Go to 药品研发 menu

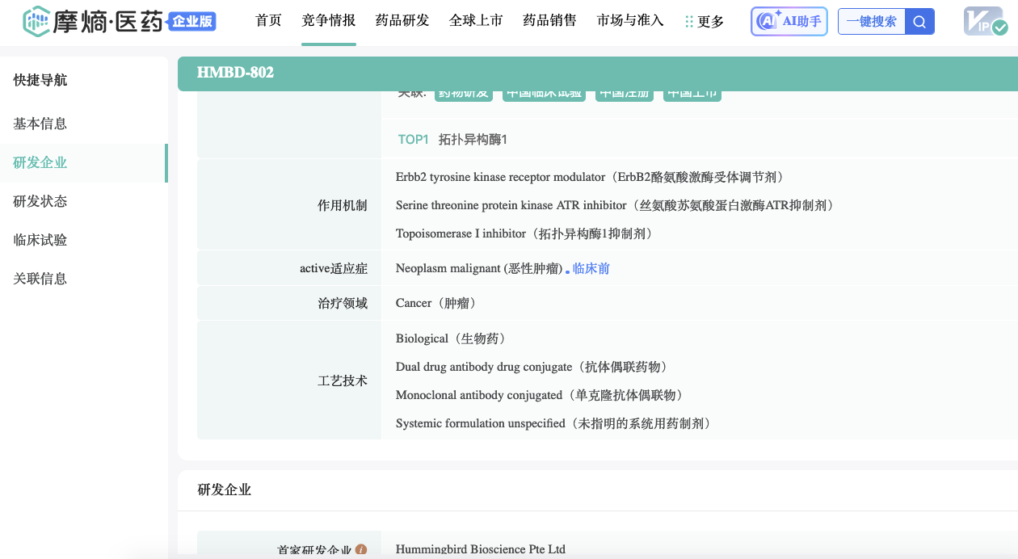coord(402,21)
